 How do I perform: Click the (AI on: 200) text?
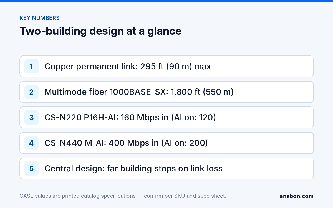click(x=186, y=143)
